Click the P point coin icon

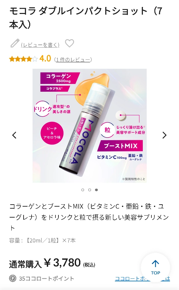point(13,278)
